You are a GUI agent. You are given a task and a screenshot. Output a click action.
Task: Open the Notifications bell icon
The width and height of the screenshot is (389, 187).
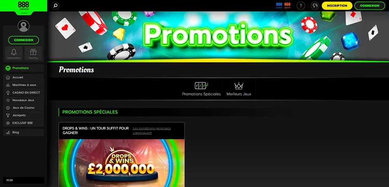point(14,54)
